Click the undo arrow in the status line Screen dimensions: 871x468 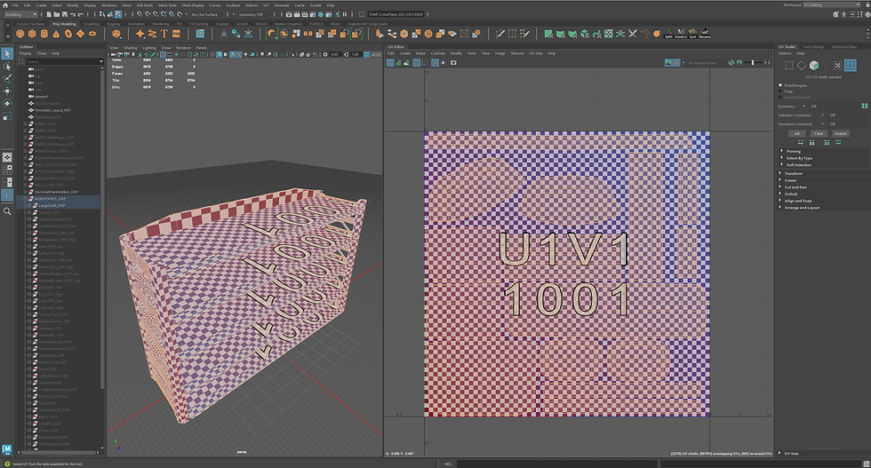tap(74, 14)
